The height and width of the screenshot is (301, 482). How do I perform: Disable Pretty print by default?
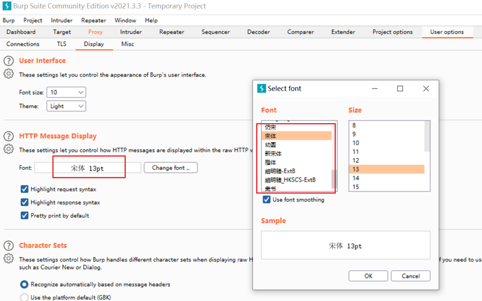25,216
